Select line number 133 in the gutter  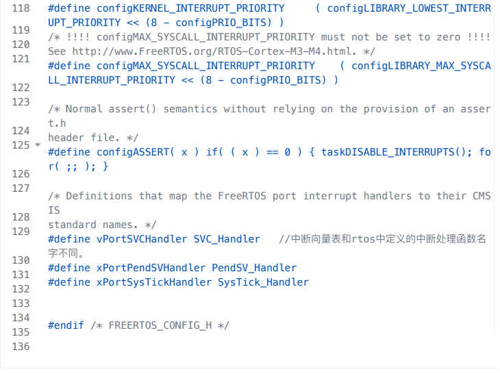click(21, 303)
